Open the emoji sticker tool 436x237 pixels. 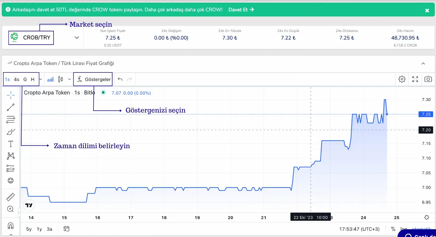click(11, 181)
